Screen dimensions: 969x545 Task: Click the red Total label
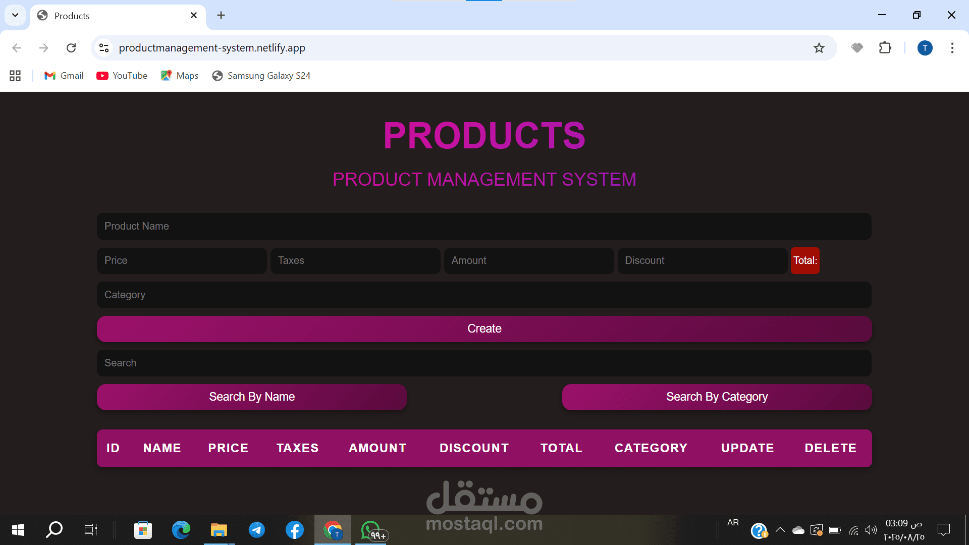point(805,260)
